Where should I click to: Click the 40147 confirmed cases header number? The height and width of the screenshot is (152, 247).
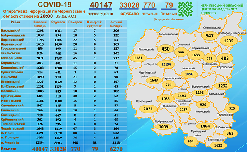coord(101,5)
